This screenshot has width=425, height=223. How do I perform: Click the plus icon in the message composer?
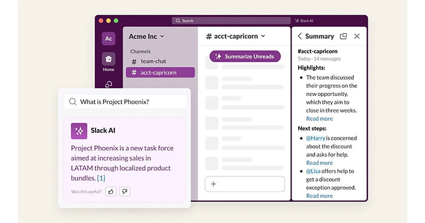214,184
